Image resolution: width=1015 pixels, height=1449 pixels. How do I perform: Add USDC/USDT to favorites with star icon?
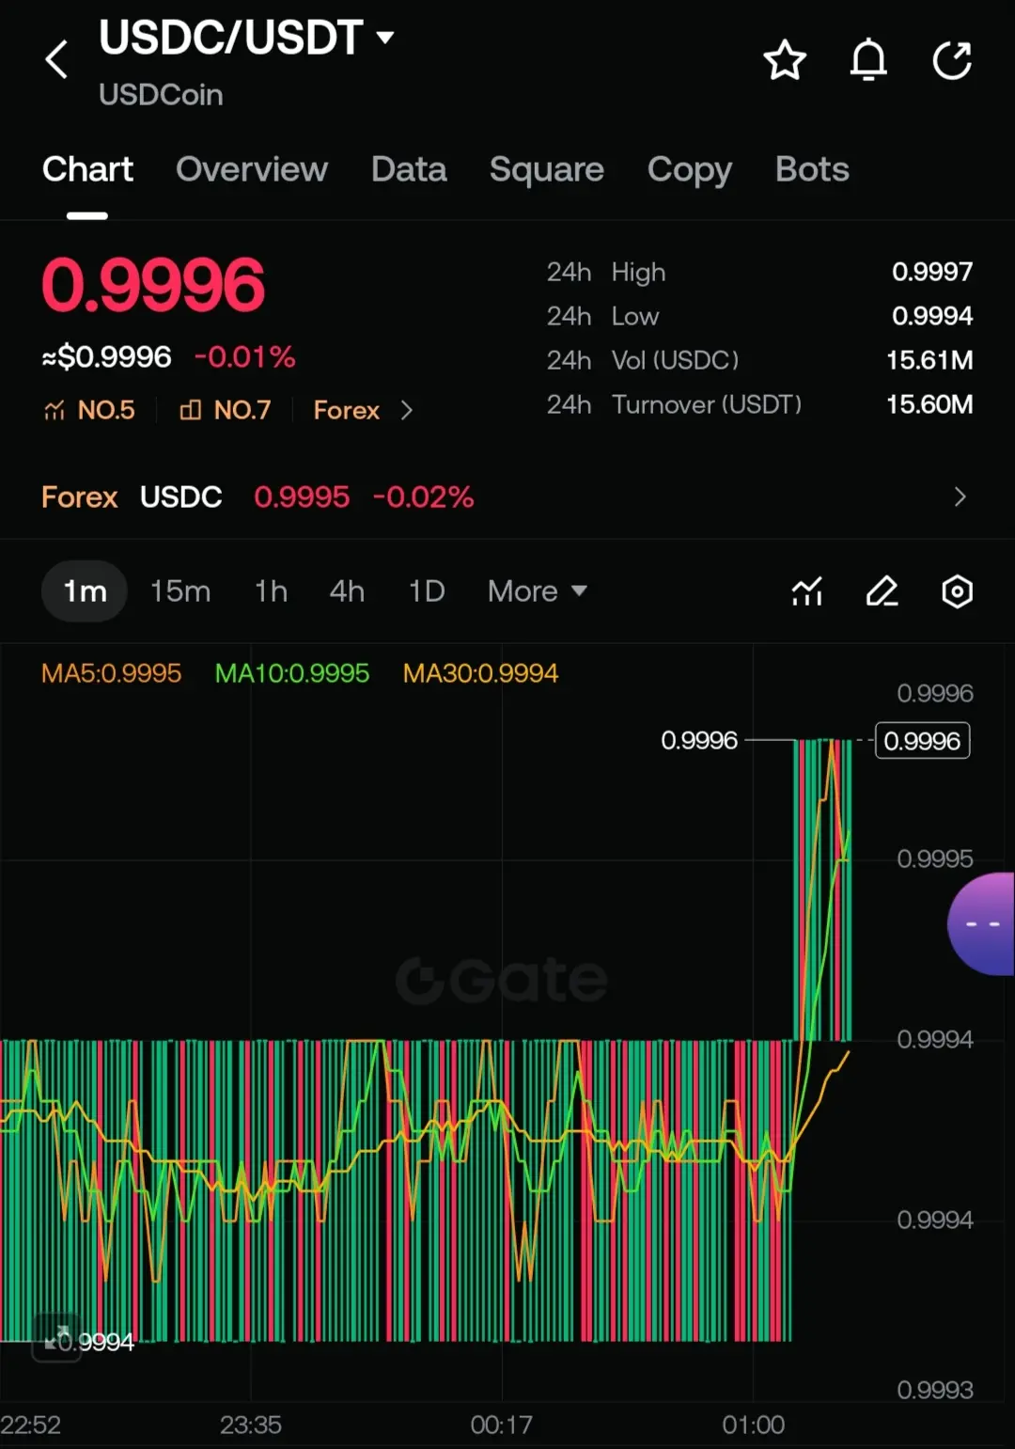click(785, 60)
